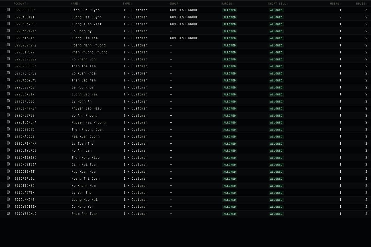
Task: Open account 099CM11810J
Action: (25, 158)
